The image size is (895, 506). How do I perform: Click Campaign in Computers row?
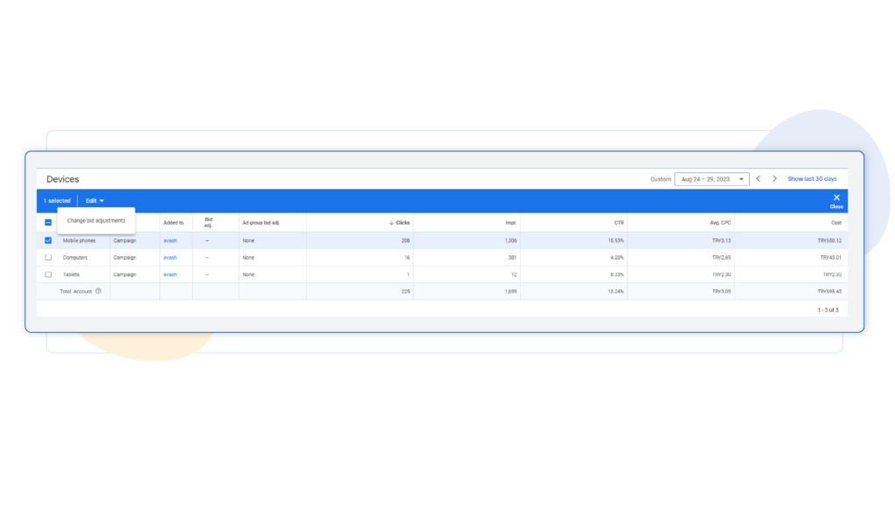pos(124,258)
